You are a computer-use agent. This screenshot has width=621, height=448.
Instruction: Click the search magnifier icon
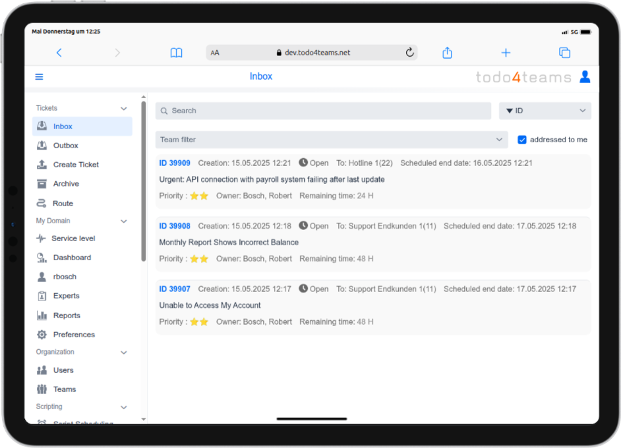(164, 111)
